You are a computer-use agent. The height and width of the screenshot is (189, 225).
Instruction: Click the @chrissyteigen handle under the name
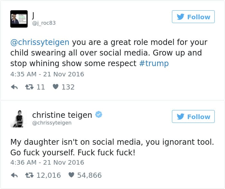(52, 123)
